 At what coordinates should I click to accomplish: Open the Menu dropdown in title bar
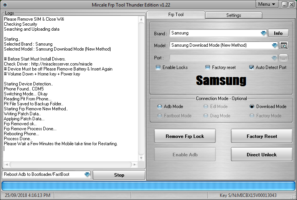tap(267, 4)
